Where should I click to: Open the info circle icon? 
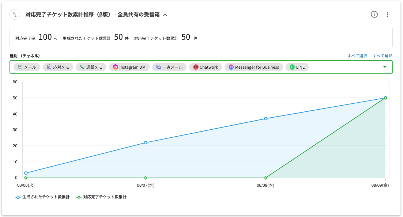point(374,15)
